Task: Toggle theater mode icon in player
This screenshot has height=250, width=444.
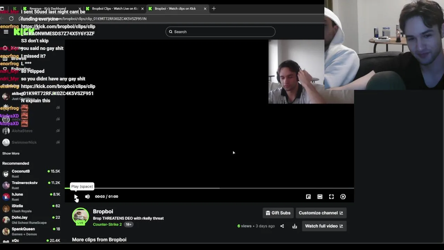Action: click(x=320, y=197)
